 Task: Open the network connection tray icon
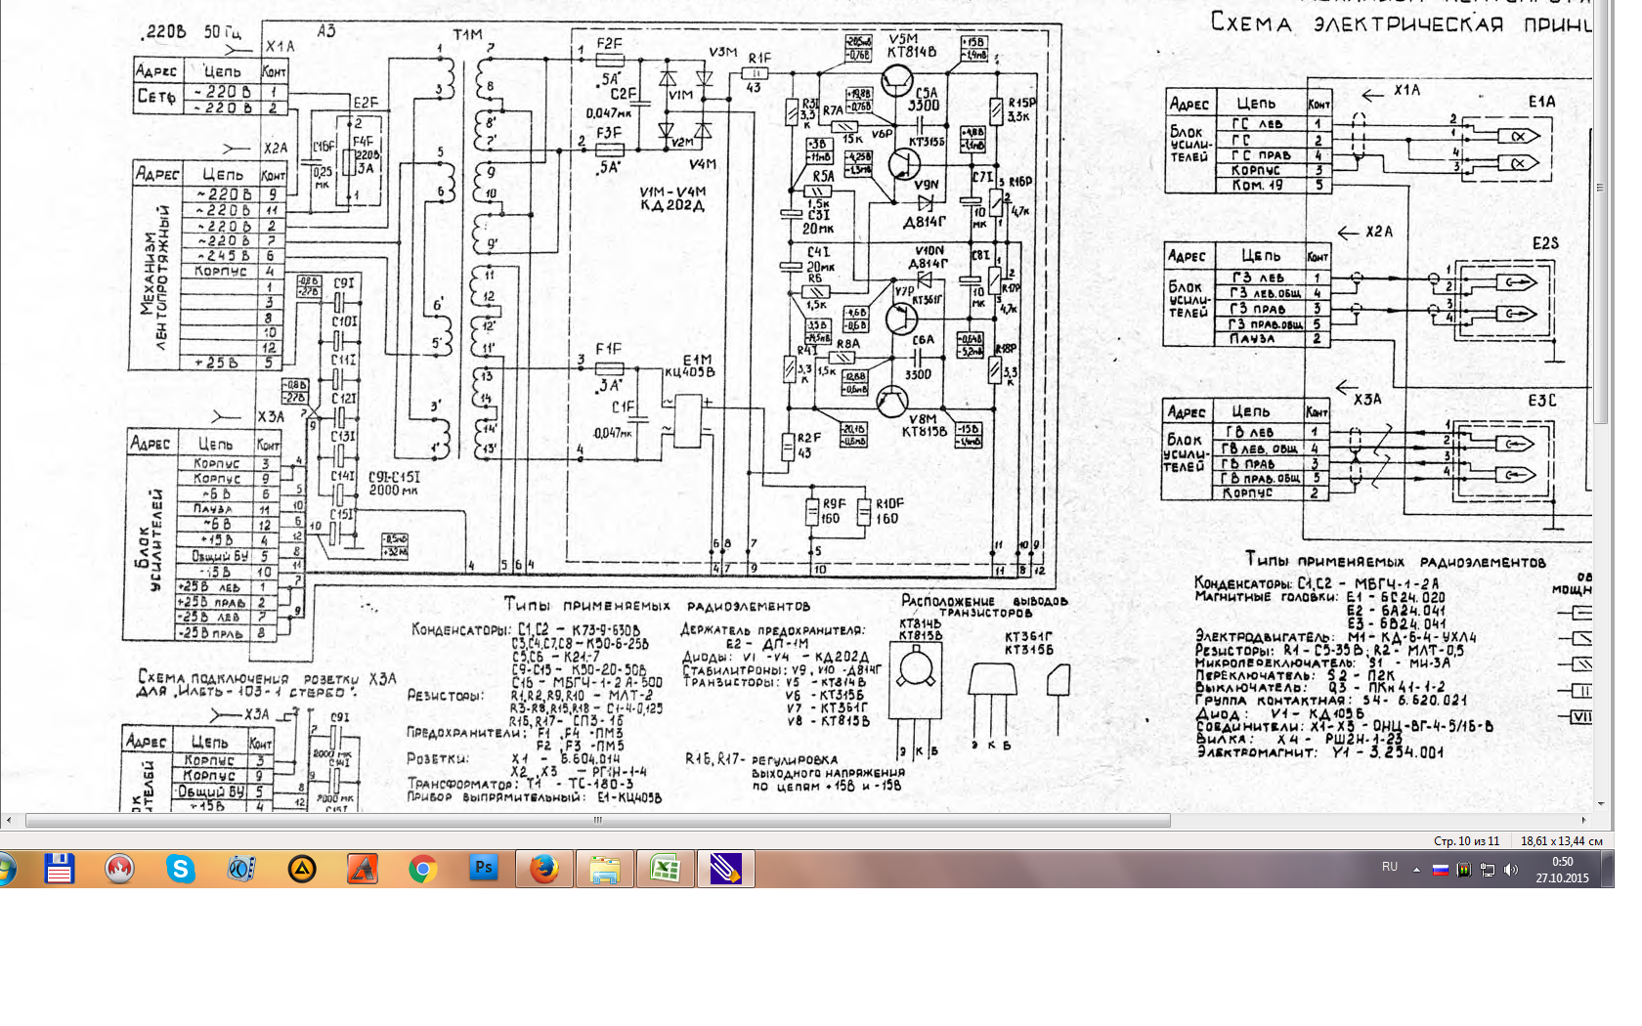click(x=1487, y=870)
